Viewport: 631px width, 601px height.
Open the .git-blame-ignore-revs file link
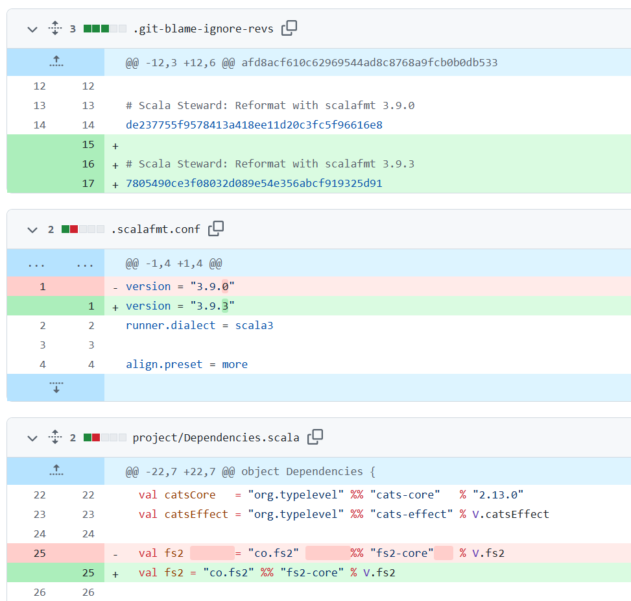pos(204,29)
